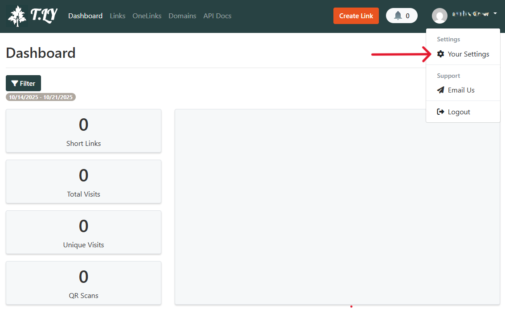This screenshot has height=310, width=505.
Task: Navigate to API Docs
Action: click(x=217, y=16)
